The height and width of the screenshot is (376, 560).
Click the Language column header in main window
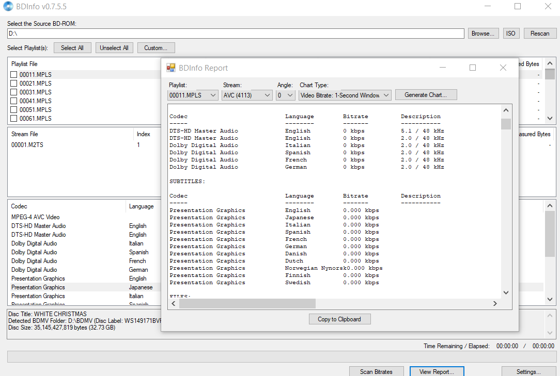[x=142, y=206]
